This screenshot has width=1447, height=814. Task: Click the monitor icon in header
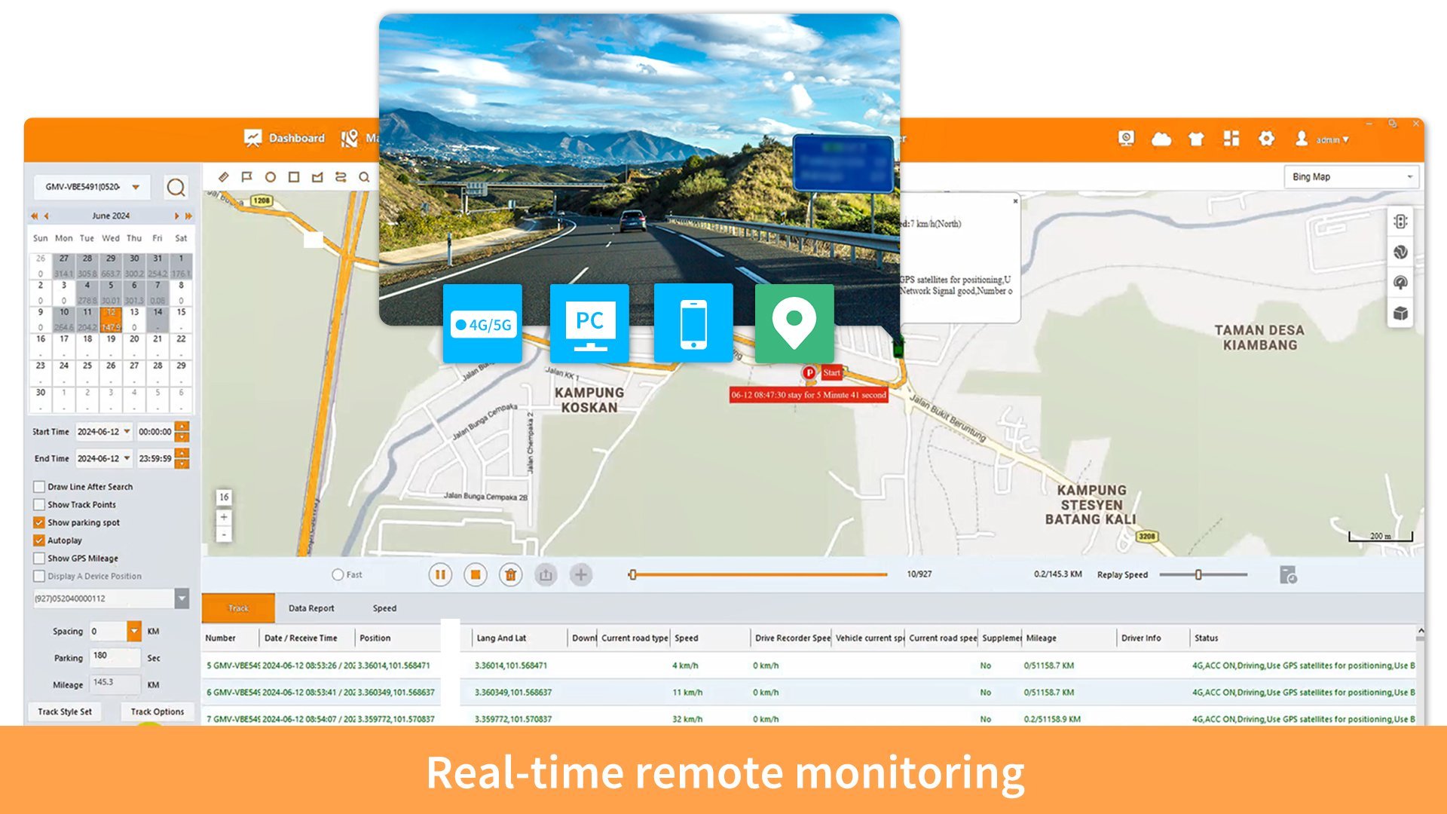pos(1127,139)
